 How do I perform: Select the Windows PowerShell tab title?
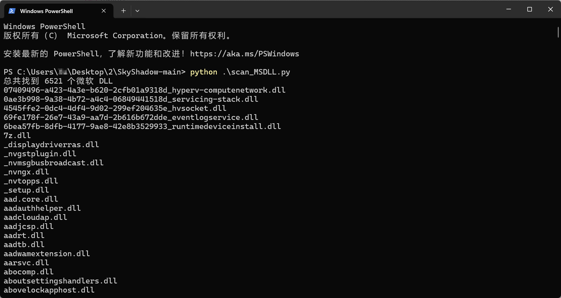(46, 11)
